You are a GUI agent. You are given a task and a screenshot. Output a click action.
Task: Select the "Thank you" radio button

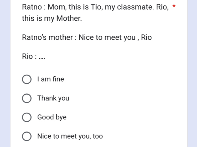pyautogui.click(x=27, y=99)
